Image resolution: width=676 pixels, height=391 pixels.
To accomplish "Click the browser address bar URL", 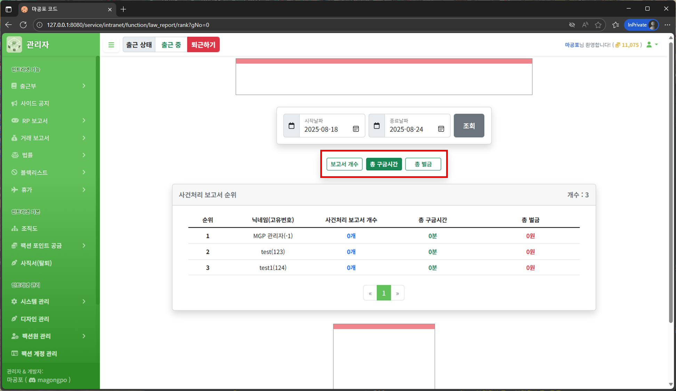I will coord(128,25).
